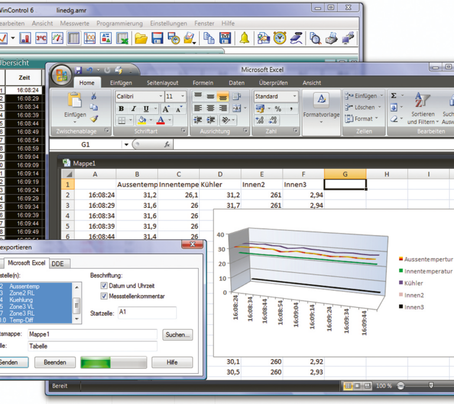Switch to the Formeln ribbon tab
454x404 pixels.
(203, 83)
